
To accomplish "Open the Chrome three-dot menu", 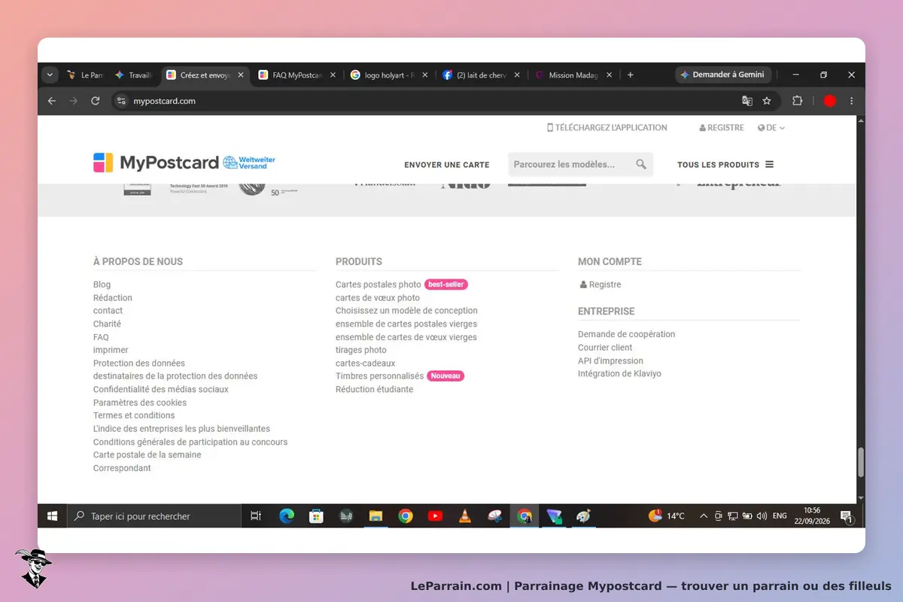I will click(x=852, y=101).
